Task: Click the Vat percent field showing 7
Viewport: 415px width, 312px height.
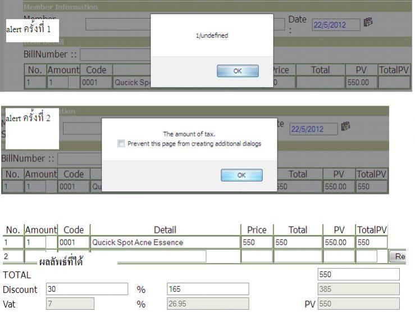Action: click(x=70, y=304)
